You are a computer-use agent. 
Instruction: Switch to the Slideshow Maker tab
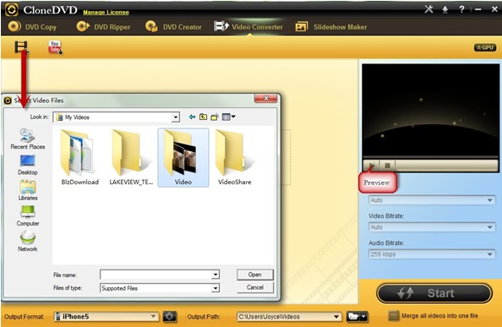(331, 27)
